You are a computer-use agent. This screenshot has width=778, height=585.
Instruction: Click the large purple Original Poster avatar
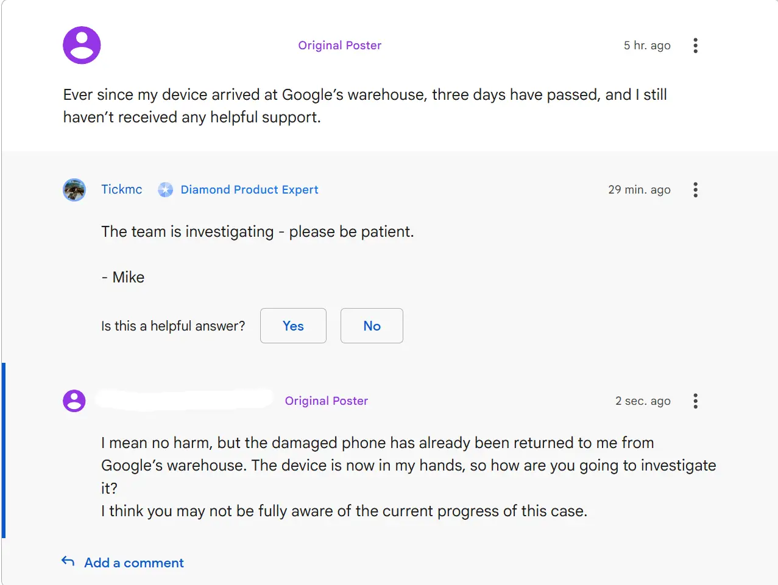point(82,45)
